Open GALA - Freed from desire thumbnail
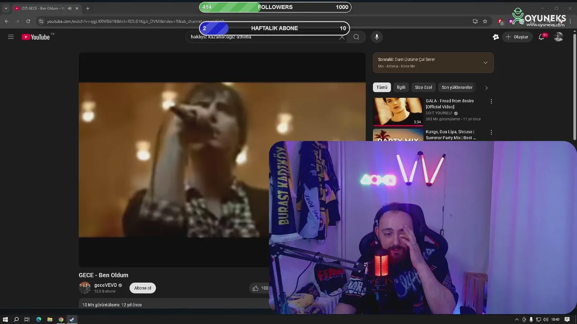Screen dimensions: 577x324 click(x=398, y=112)
